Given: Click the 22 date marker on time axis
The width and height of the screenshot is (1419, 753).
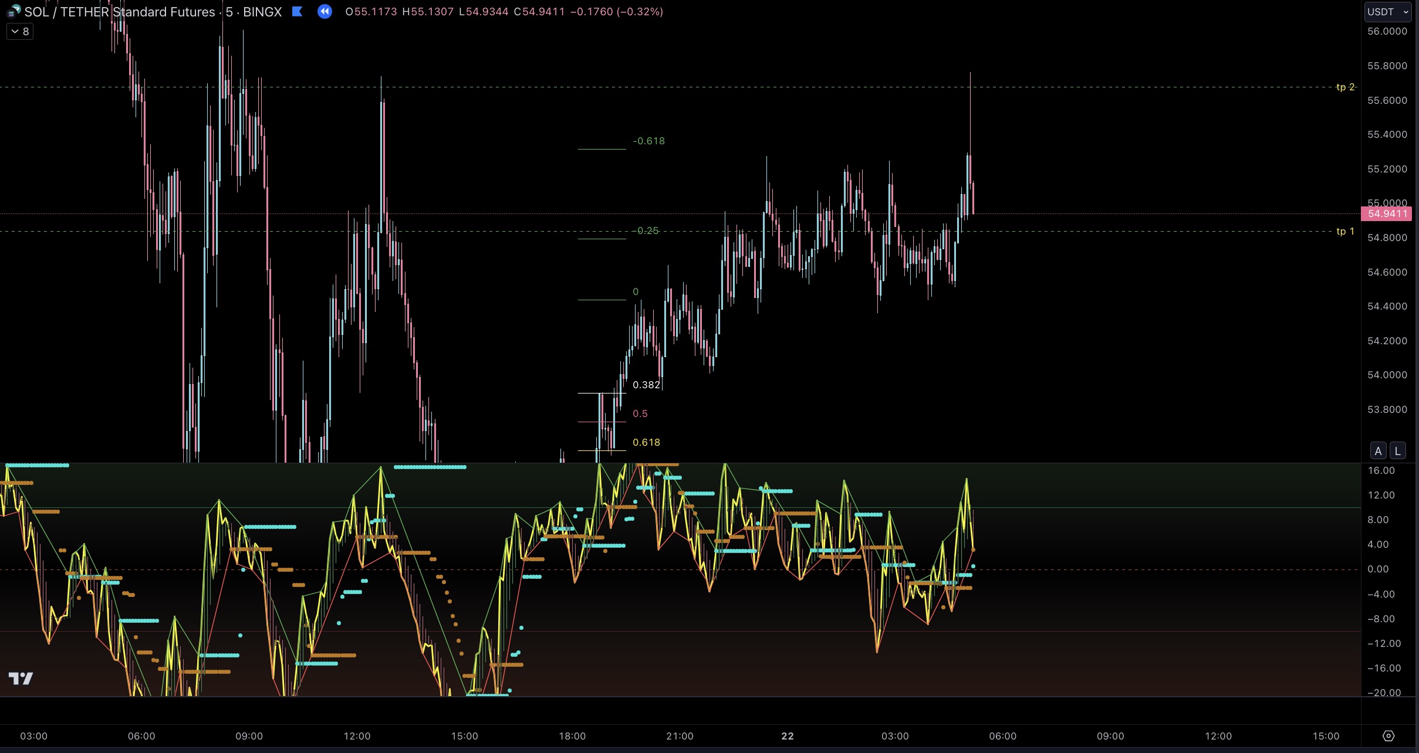Looking at the screenshot, I should pos(788,736).
